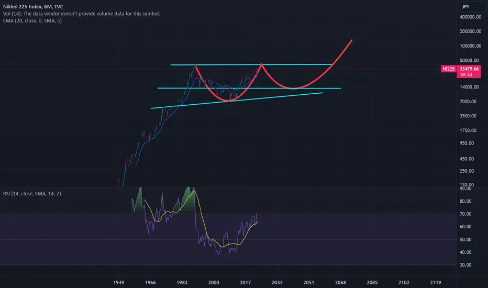Select the RSI (14, close, SMA, 14, 2) legend

coord(32,194)
